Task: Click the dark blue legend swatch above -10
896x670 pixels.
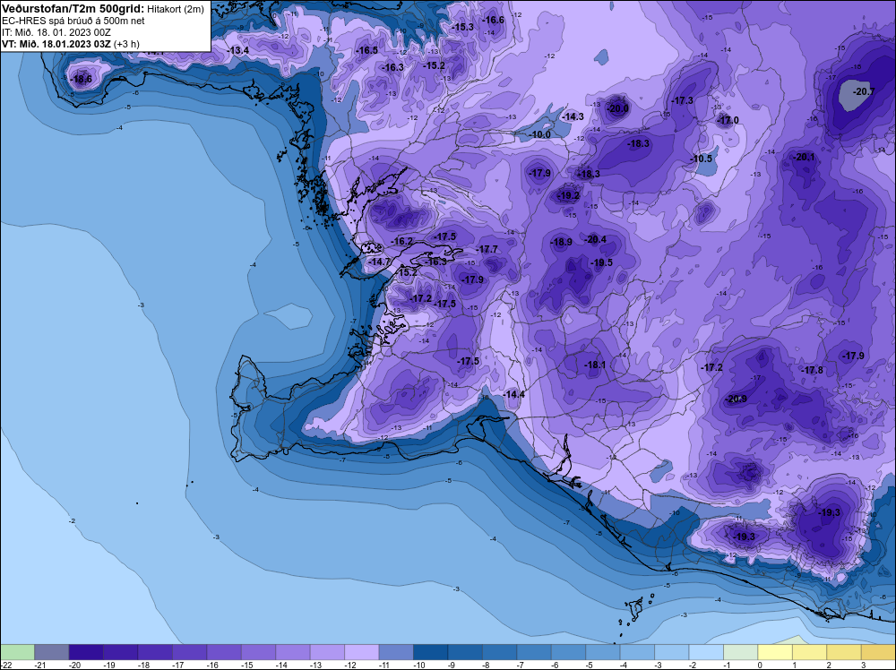Action: click(x=430, y=652)
